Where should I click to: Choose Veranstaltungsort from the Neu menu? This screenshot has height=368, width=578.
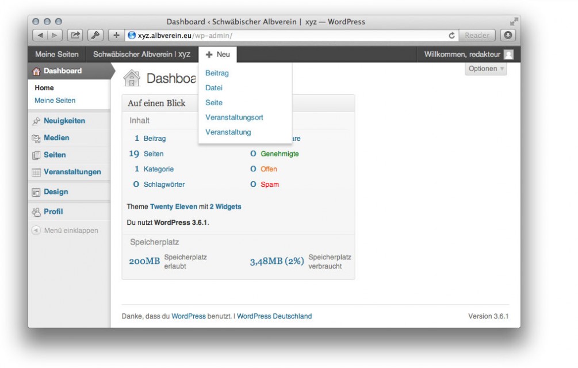pyautogui.click(x=234, y=117)
